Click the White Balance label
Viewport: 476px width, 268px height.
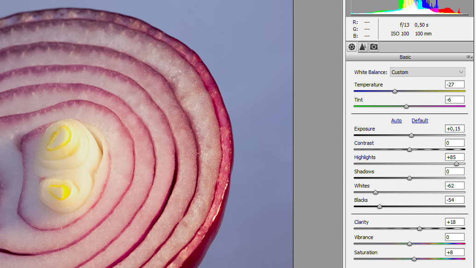(x=371, y=72)
